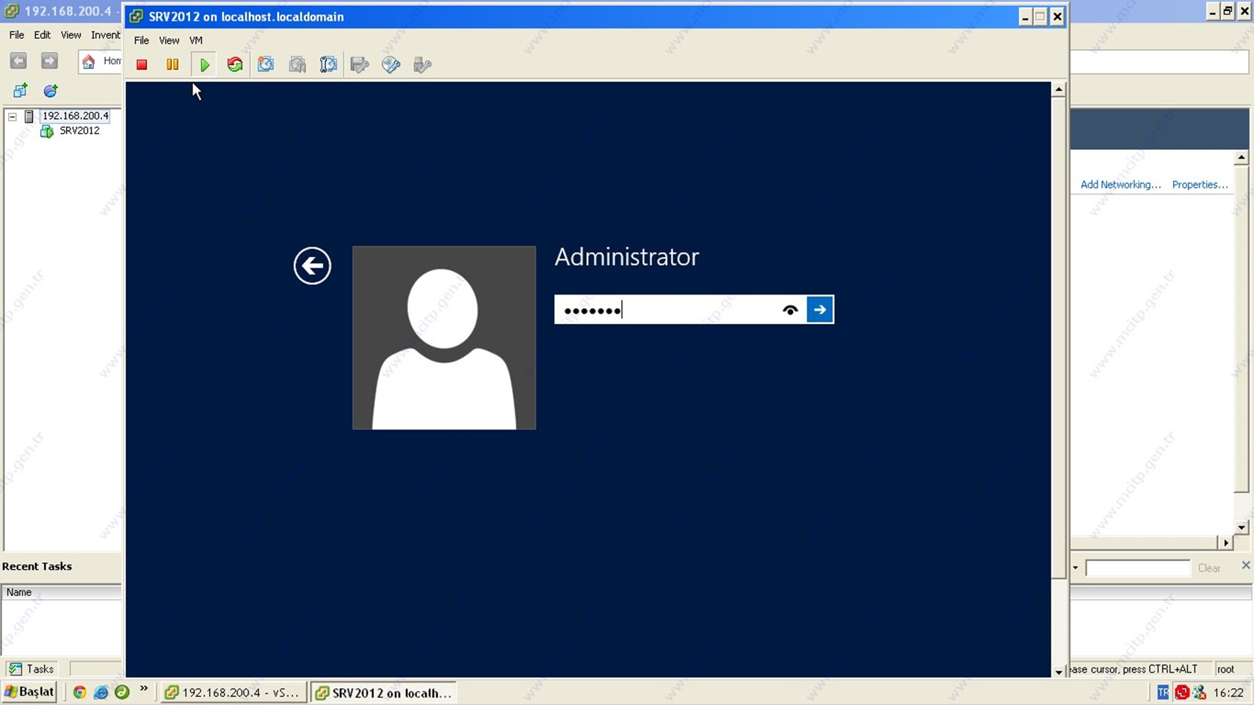The width and height of the screenshot is (1254, 705).
Task: Click the vSphere navigation back arrow
Action: click(18, 61)
